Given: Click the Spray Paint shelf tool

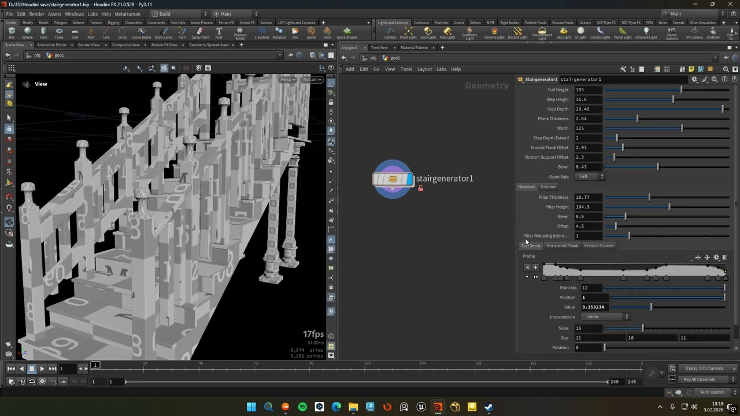Looking at the screenshot, I should pos(200,34).
